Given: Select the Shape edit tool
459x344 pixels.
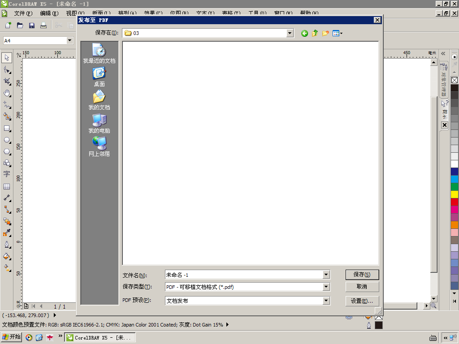Looking at the screenshot, I should click(x=7, y=70).
